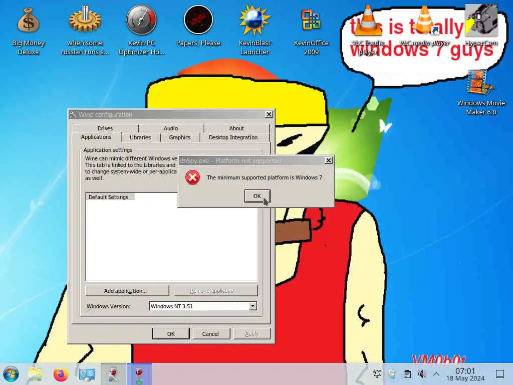
Task: Click the red error icon in dnSpy dialog
Action: tap(192, 177)
